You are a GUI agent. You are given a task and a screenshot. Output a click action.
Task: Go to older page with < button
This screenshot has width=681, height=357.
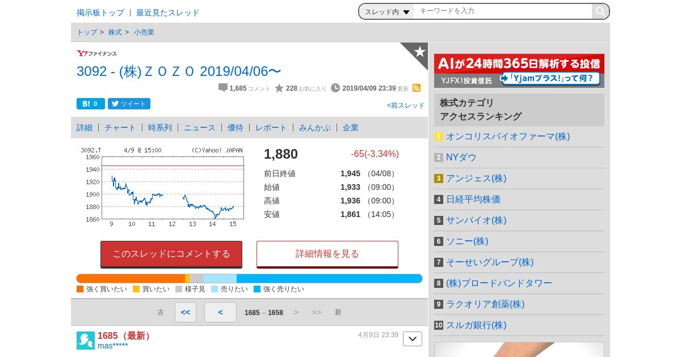click(220, 312)
